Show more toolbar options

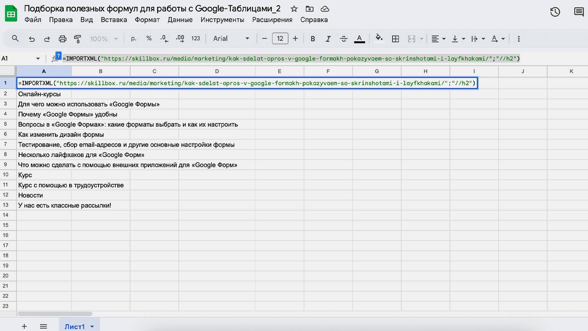519,39
